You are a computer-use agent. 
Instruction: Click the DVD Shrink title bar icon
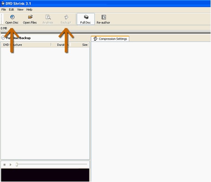pos(3,3)
